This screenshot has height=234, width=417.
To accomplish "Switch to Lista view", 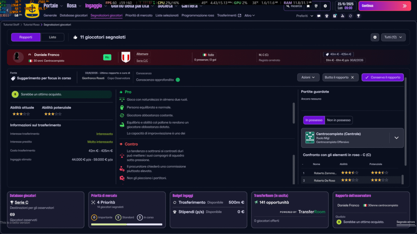I will [53, 37].
